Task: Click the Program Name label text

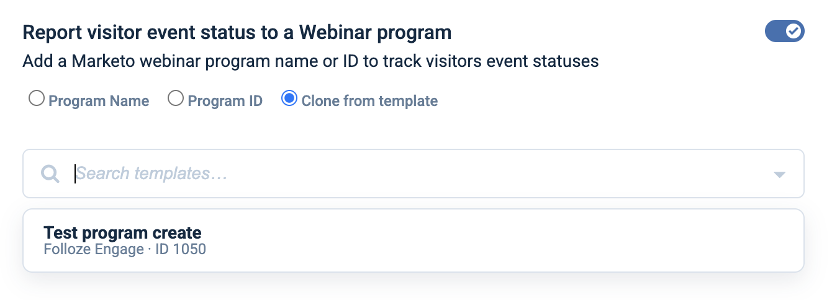Action: (99, 101)
